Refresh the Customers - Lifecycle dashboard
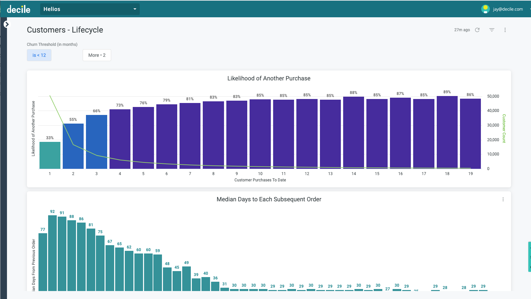Screen dimensions: 531x299 (x=477, y=30)
